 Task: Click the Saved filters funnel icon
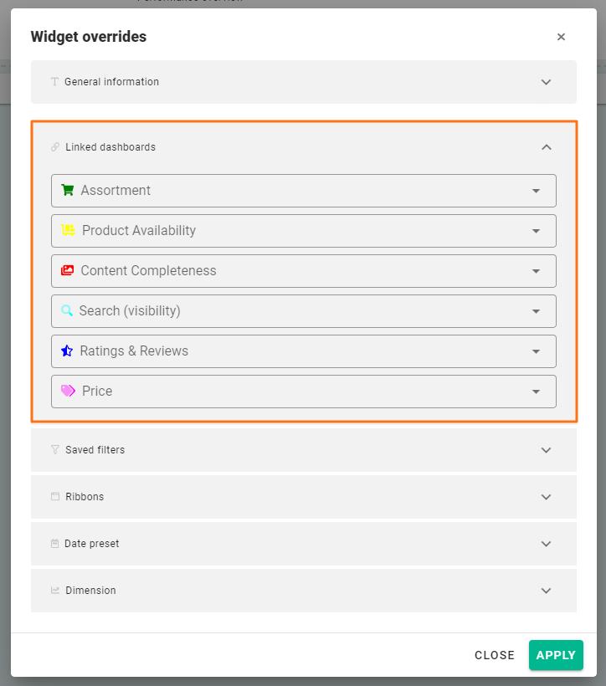point(55,450)
